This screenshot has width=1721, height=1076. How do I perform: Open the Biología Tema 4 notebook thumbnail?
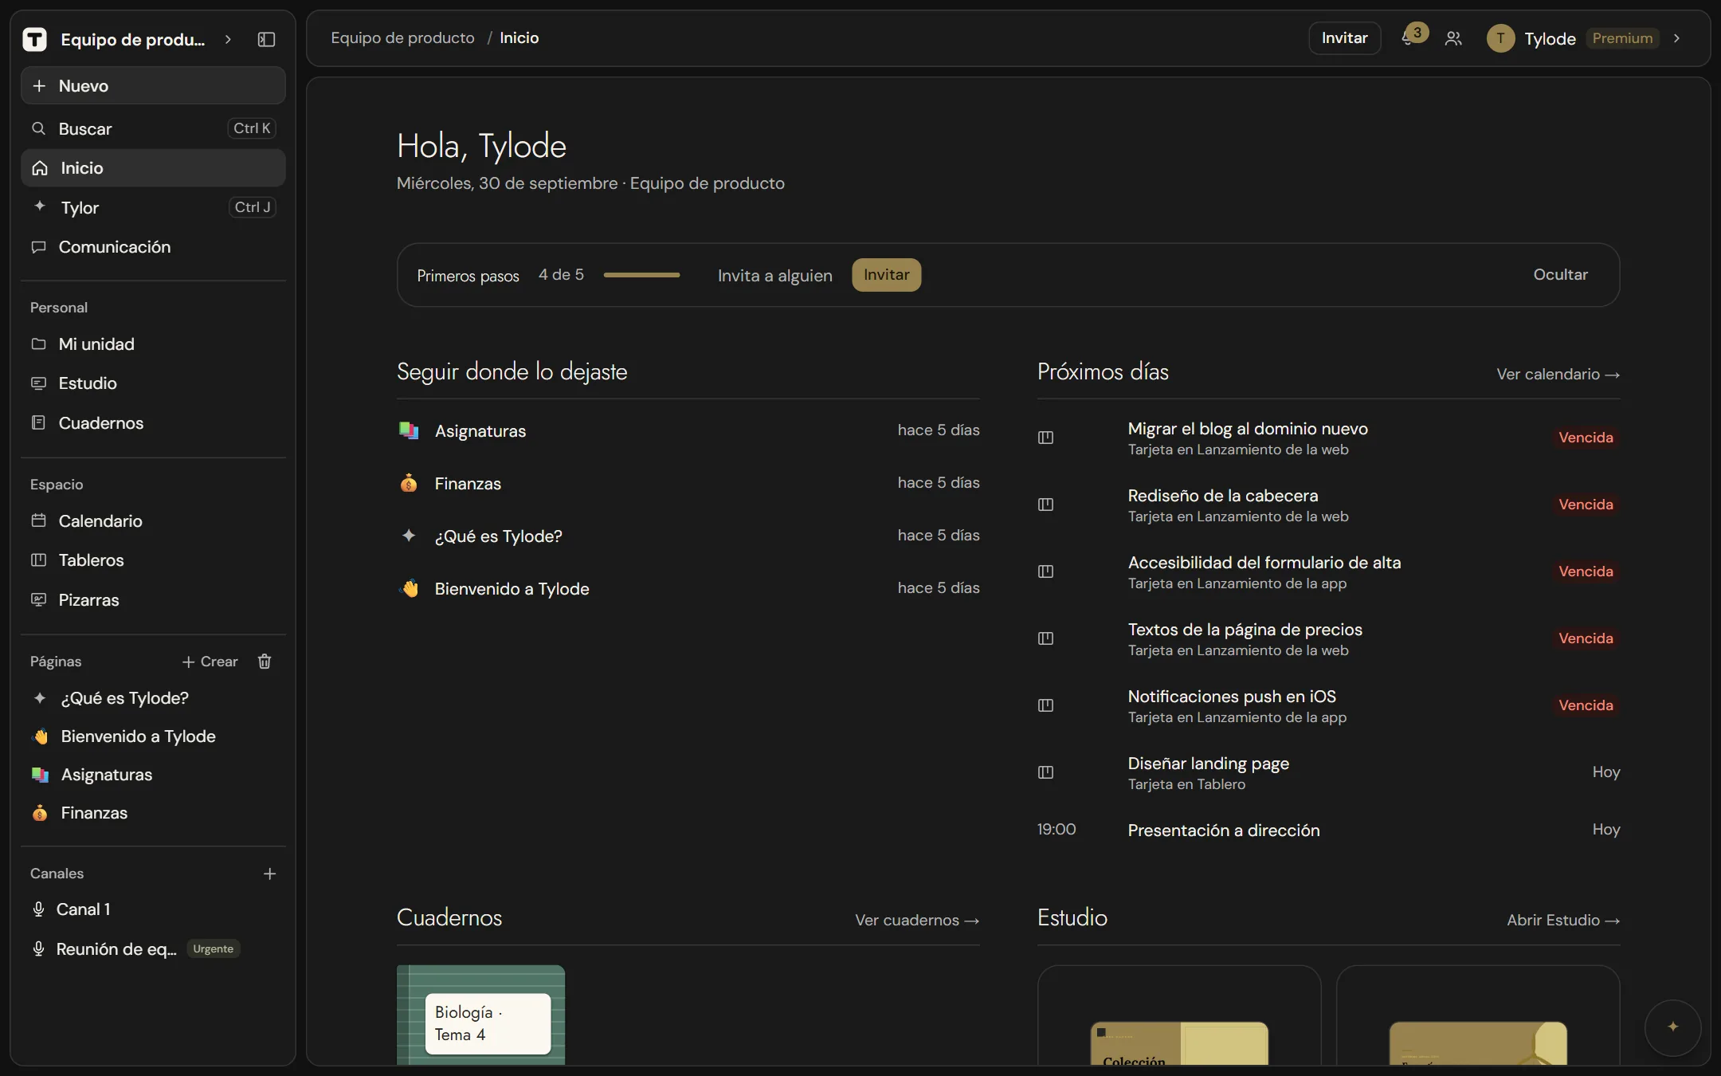tap(480, 1015)
